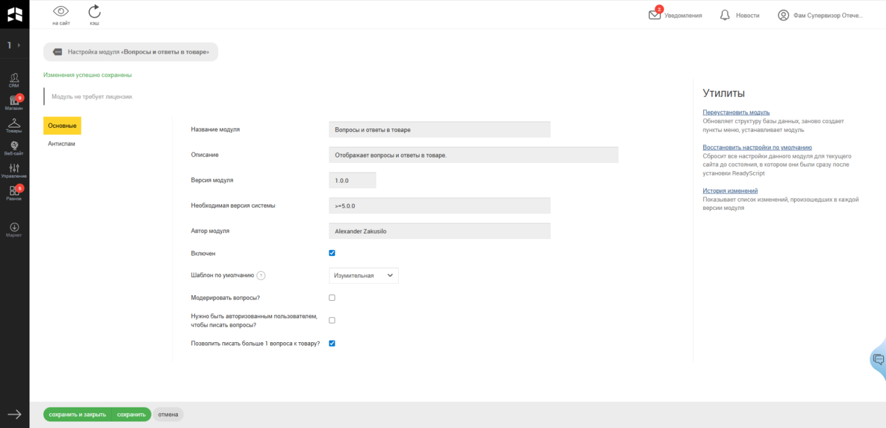
Task: Click the 'сохранить и закрыть' button
Action: click(78, 415)
